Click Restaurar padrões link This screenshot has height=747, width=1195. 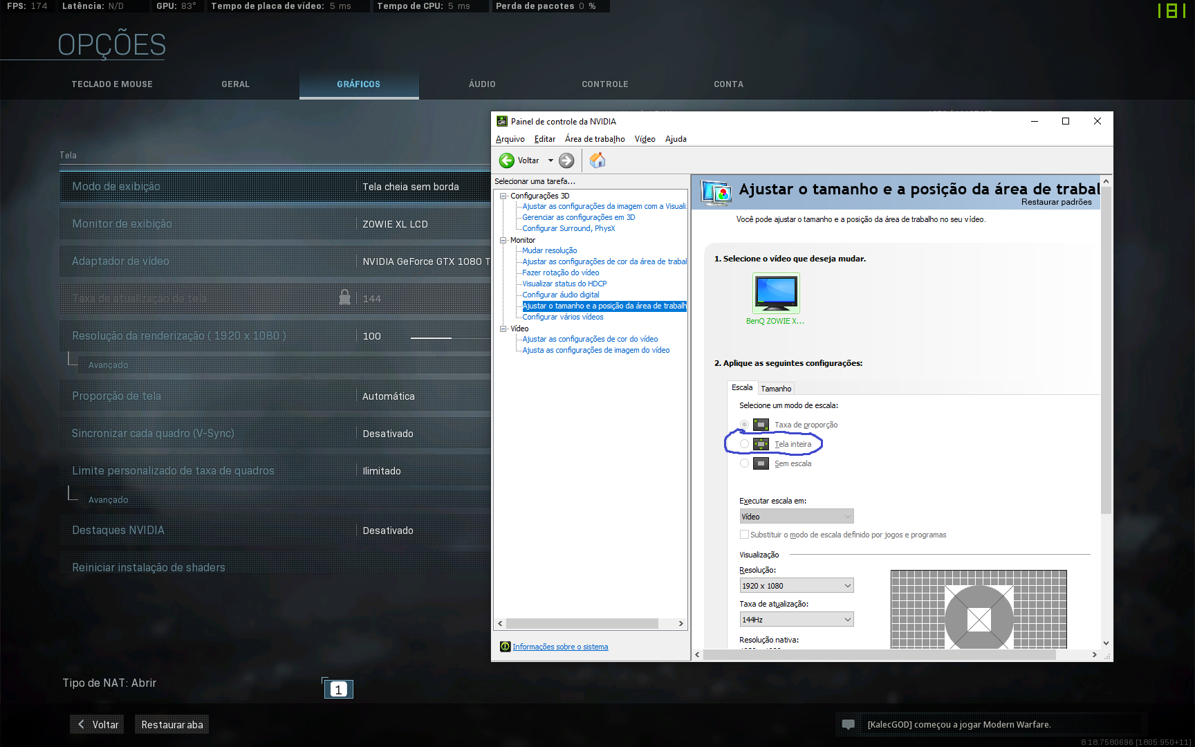[1056, 202]
